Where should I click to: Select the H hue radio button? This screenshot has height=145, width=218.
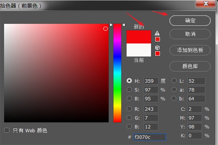[x=129, y=81]
